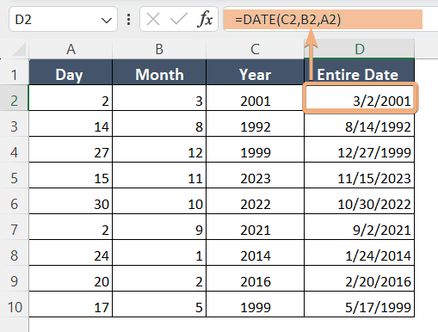Select column A header
This screenshot has height=332, width=438.
coord(71,49)
